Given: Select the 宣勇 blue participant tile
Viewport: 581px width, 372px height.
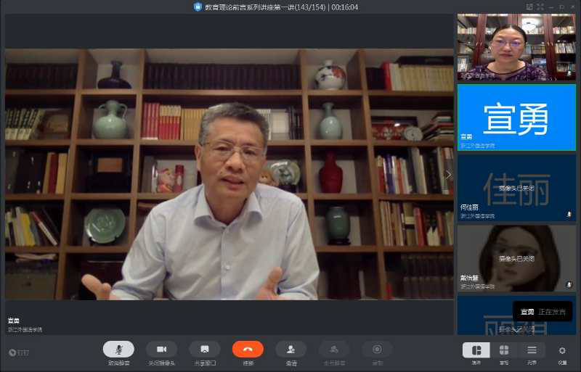Looking at the screenshot, I should (516, 117).
